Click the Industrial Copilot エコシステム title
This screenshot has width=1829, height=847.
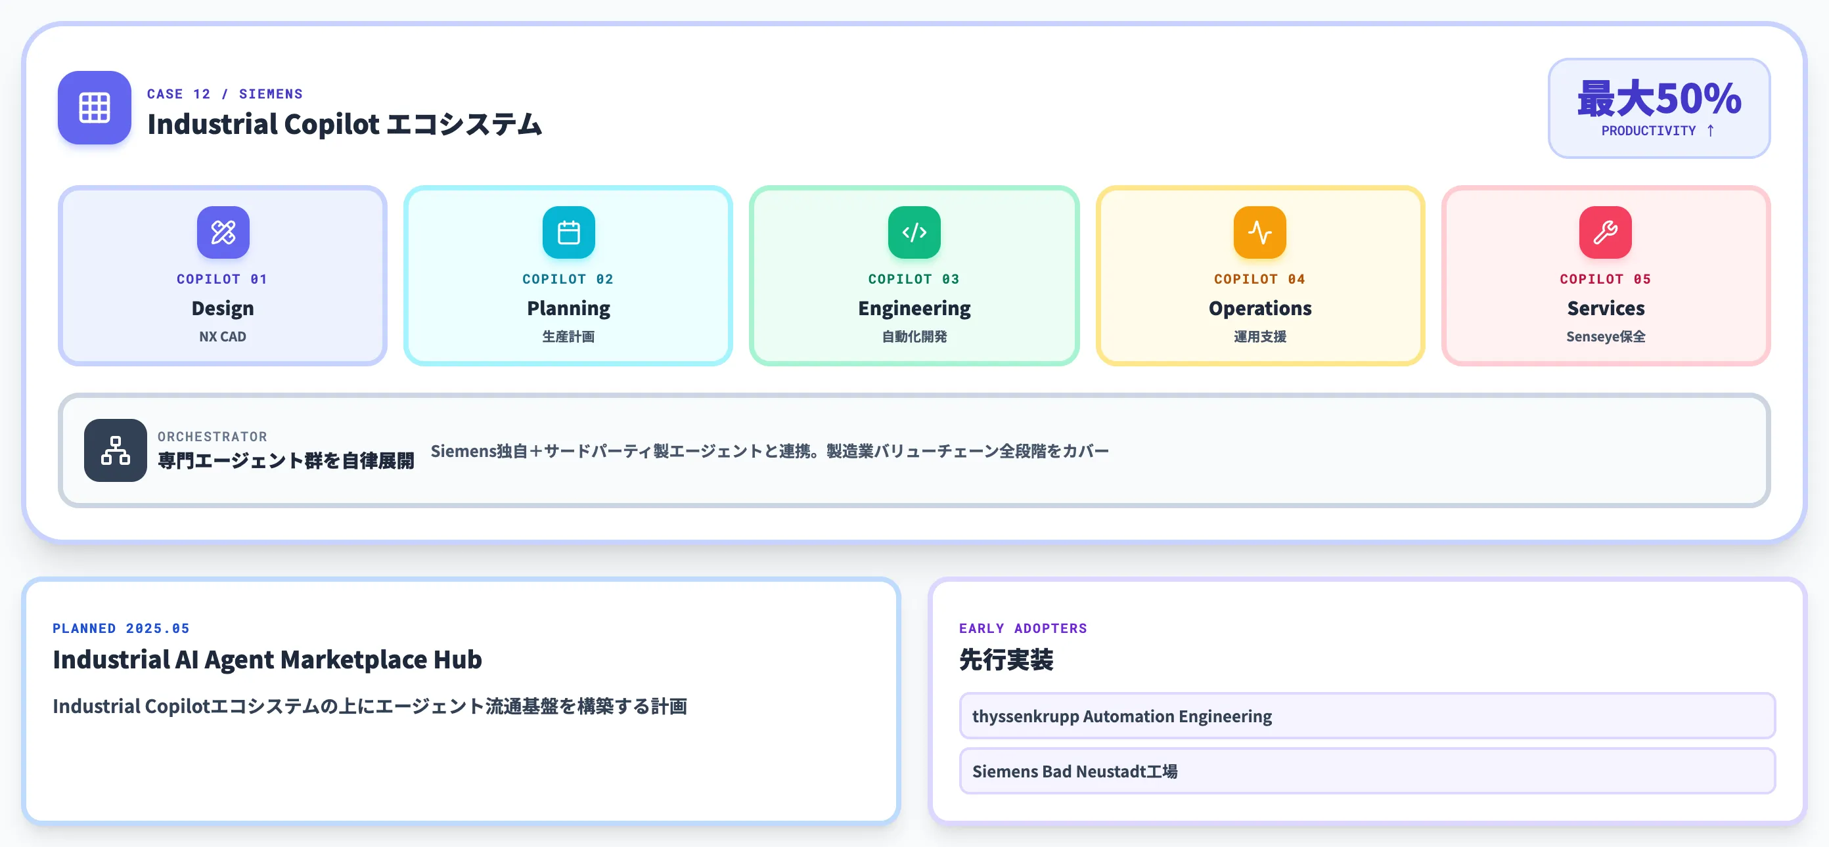coord(344,124)
